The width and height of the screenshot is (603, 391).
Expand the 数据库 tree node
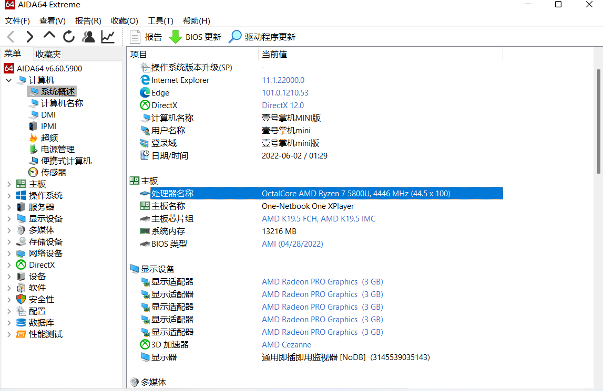point(9,323)
